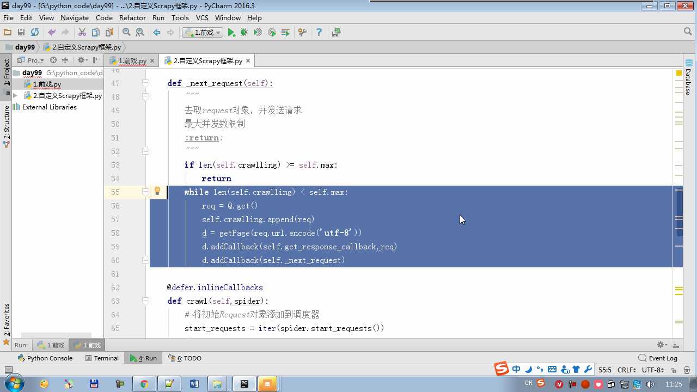Open the run configuration dropdown 1.前戏

(203, 33)
